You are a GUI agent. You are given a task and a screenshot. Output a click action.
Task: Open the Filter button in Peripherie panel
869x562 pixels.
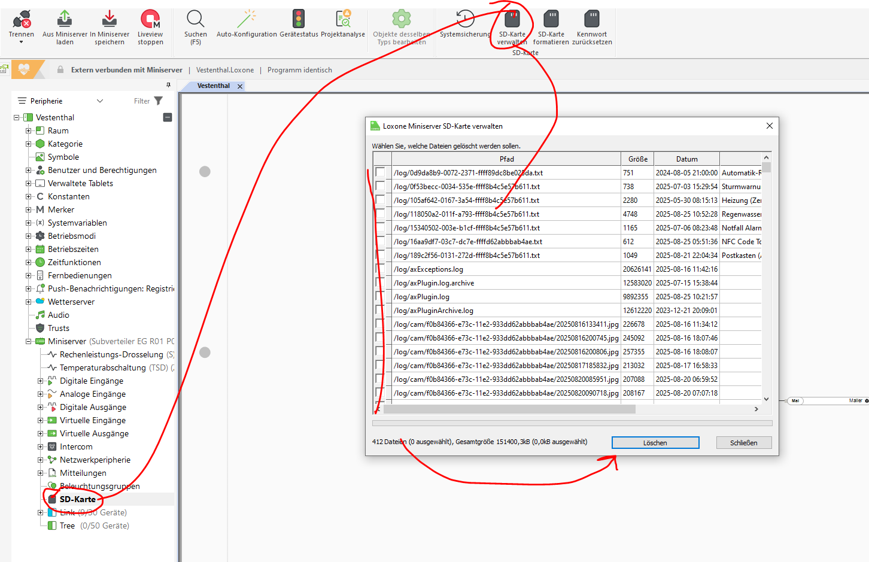148,101
